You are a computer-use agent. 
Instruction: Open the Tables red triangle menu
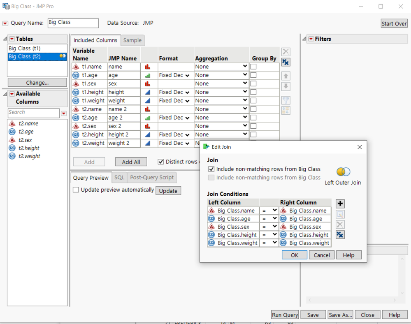pos(12,39)
